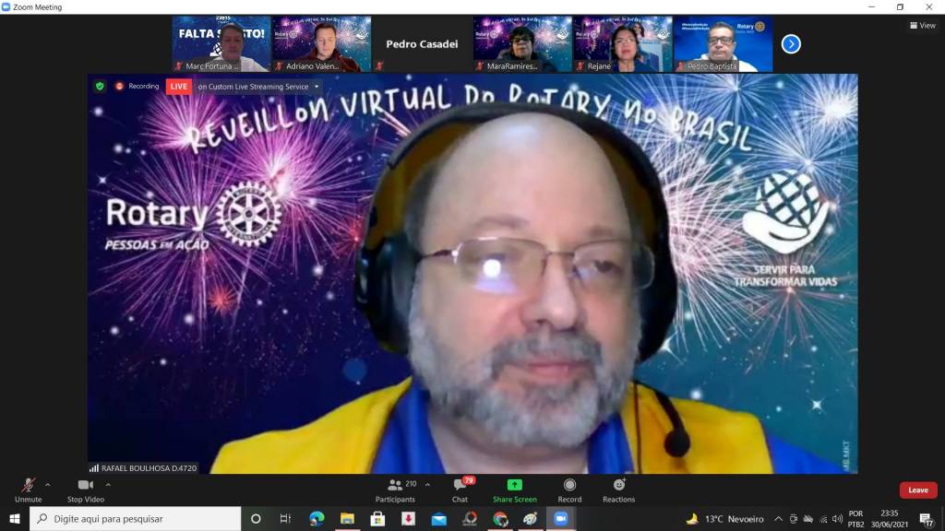Open the Reactions menu

tap(618, 488)
